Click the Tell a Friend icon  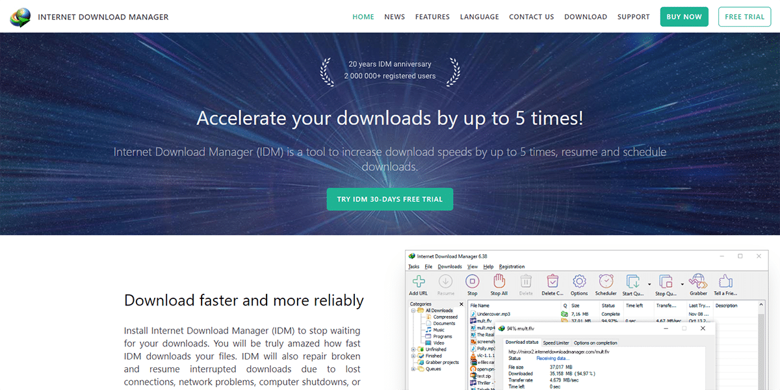726,281
